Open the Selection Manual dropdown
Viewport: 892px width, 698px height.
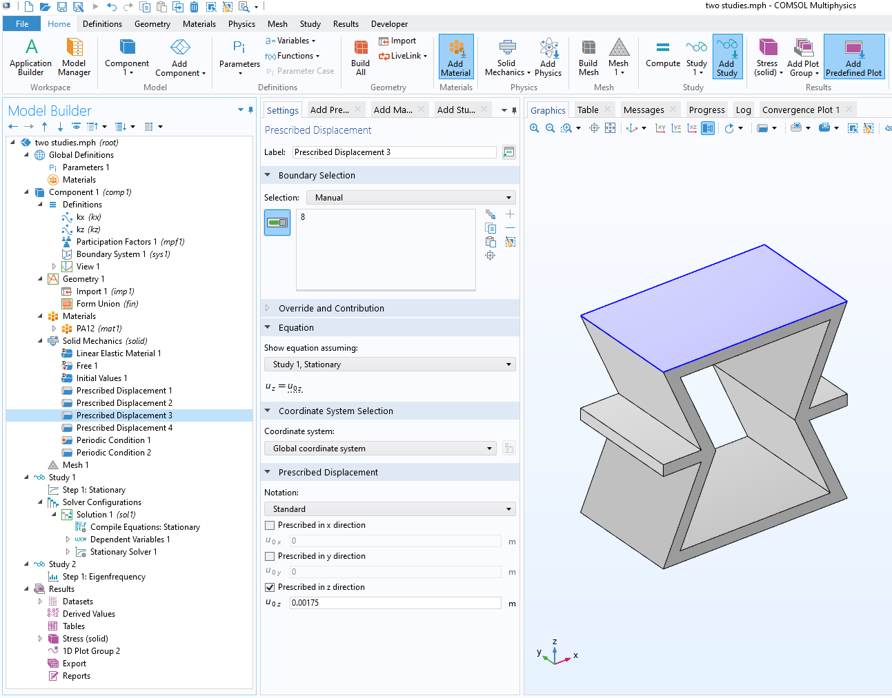click(410, 198)
